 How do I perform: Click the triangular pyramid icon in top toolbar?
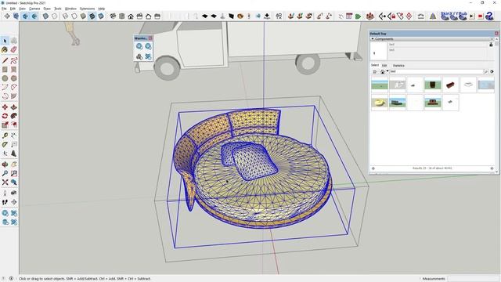pos(433,16)
